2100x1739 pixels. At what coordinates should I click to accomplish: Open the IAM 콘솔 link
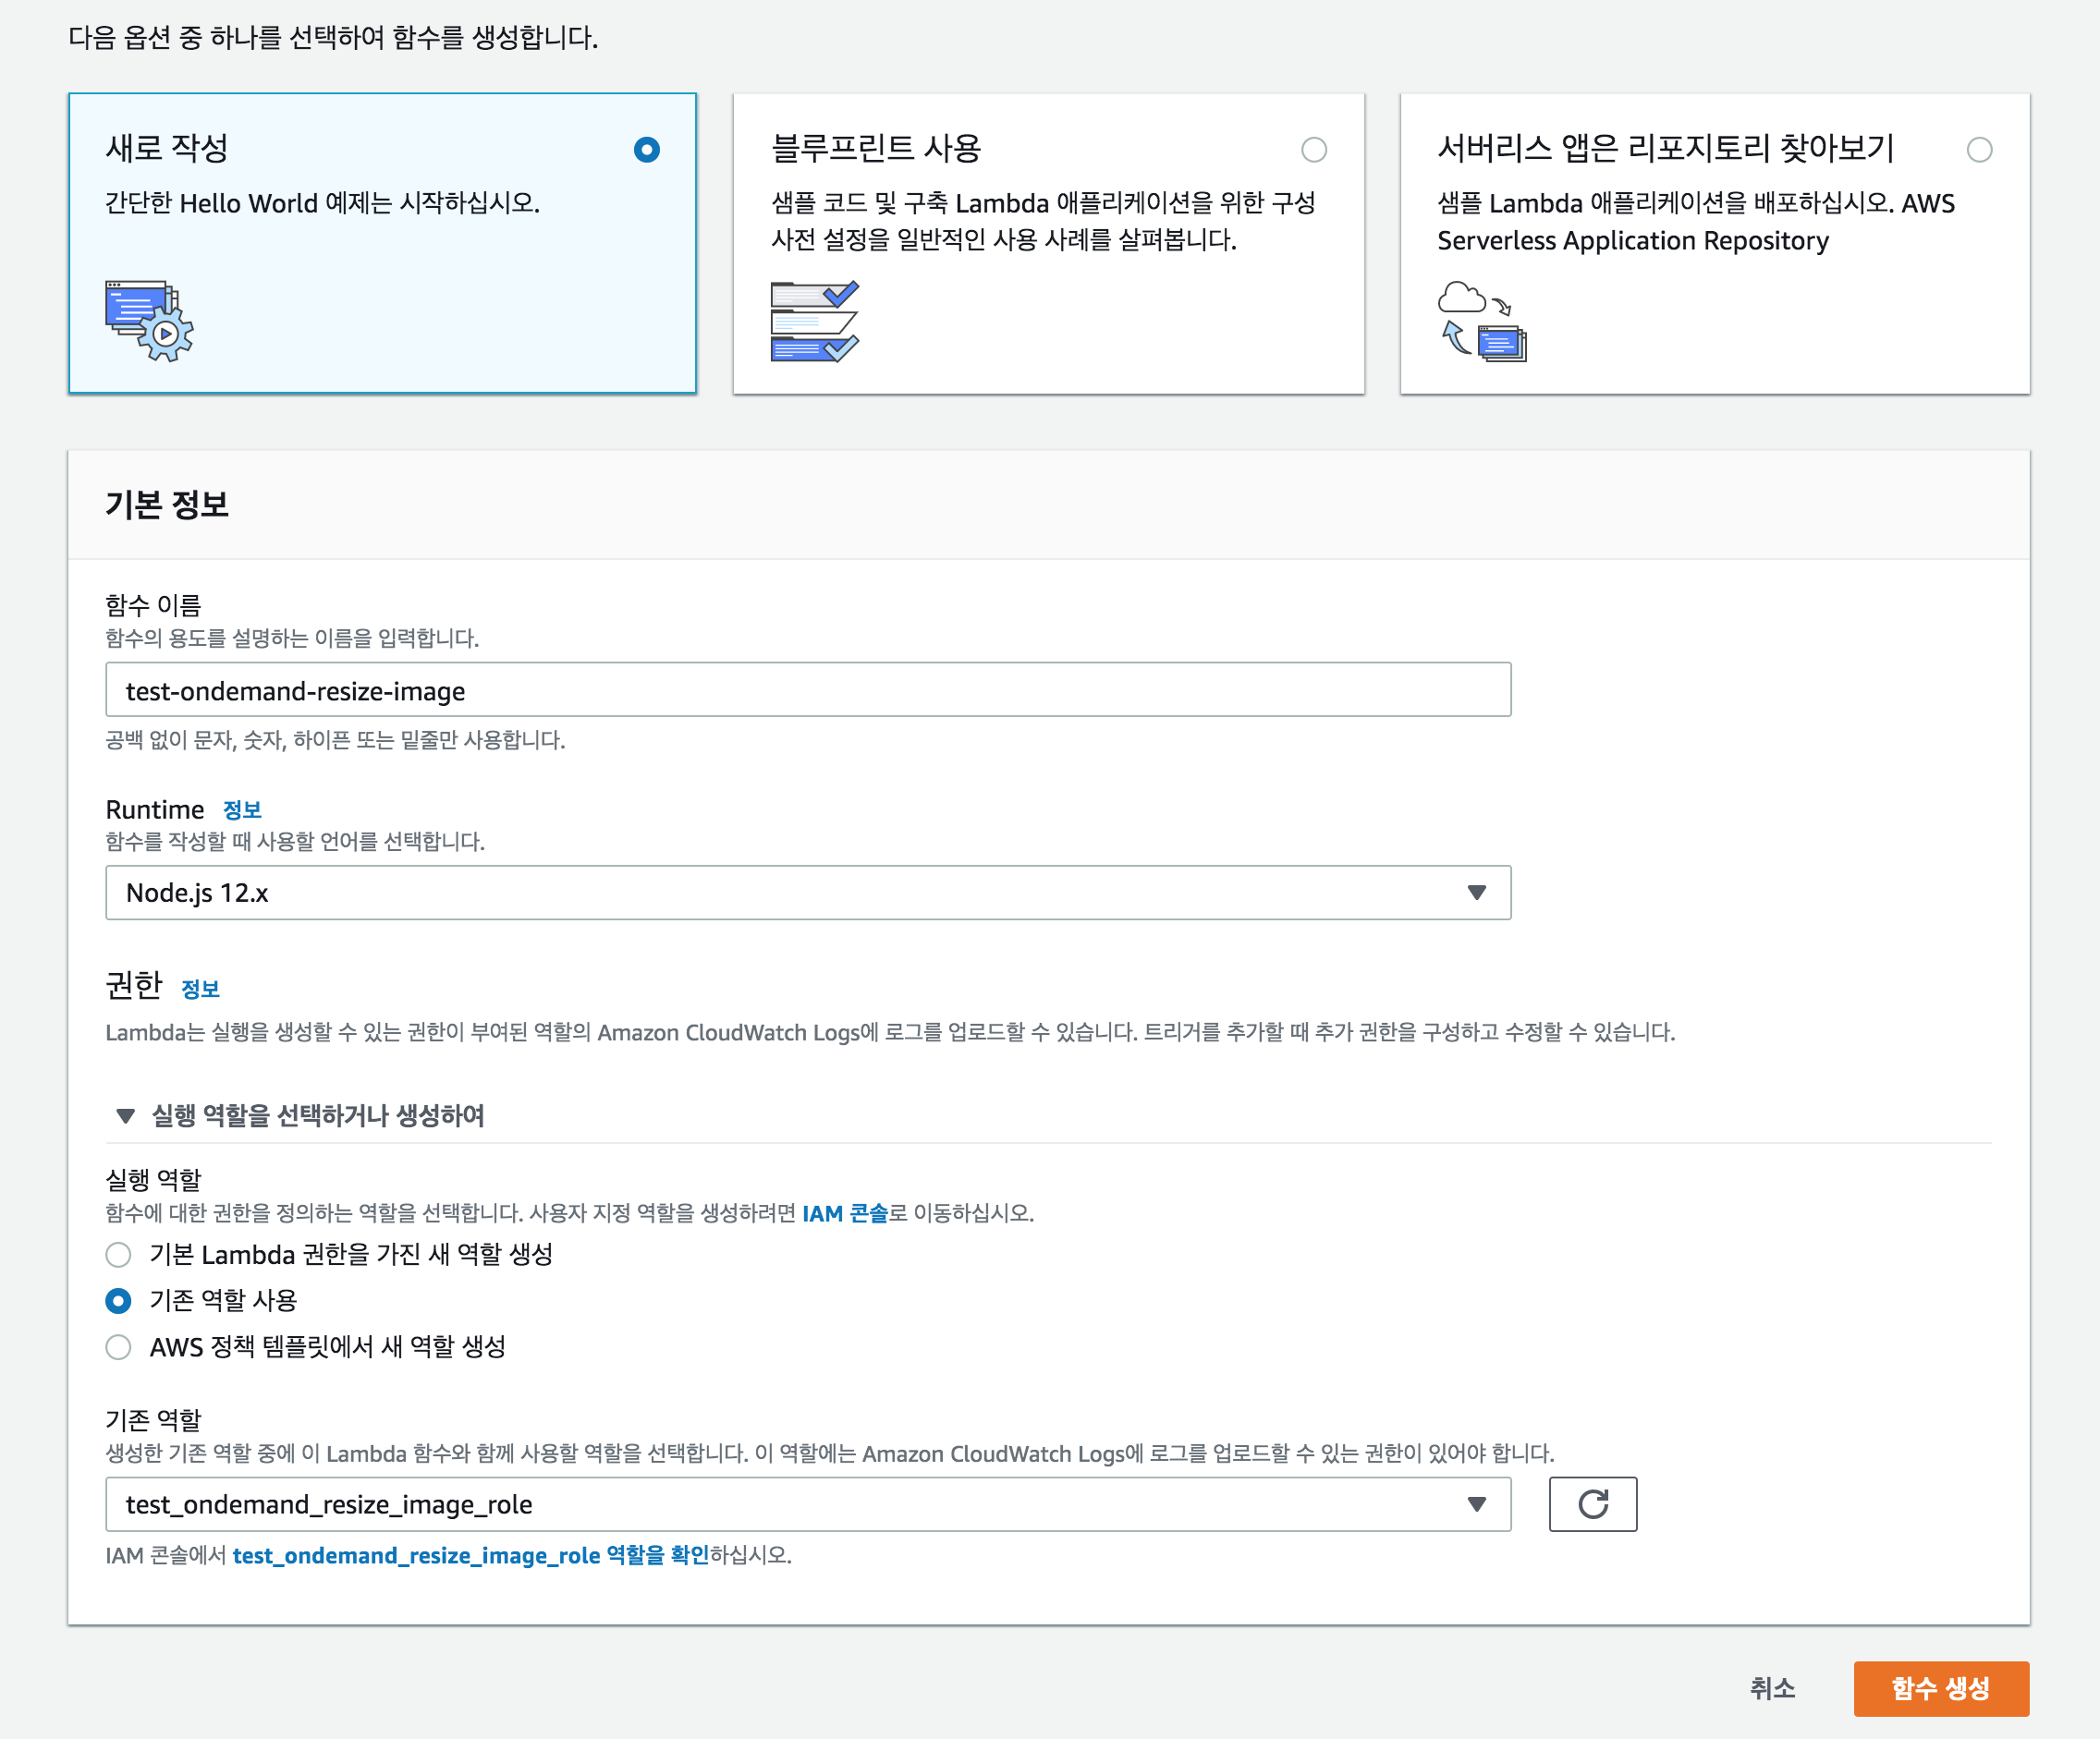844,1212
